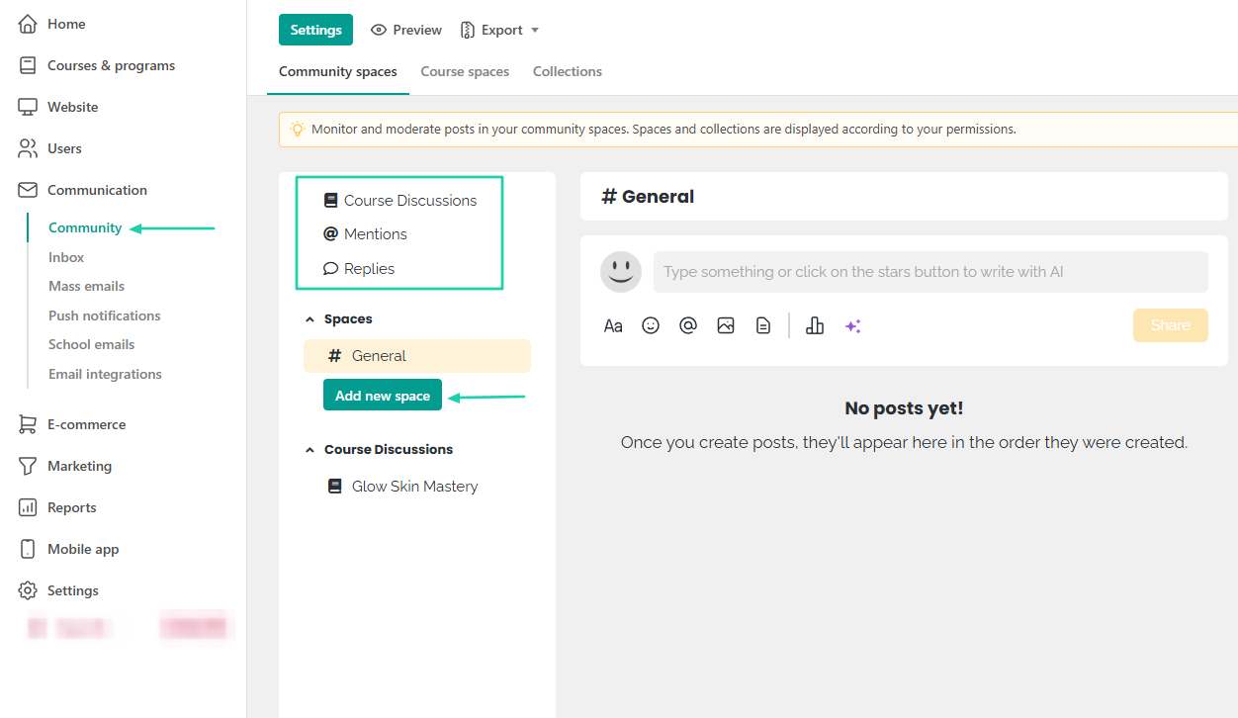1238x718 pixels.
Task: Open the Mentions filter
Action: tap(365, 233)
